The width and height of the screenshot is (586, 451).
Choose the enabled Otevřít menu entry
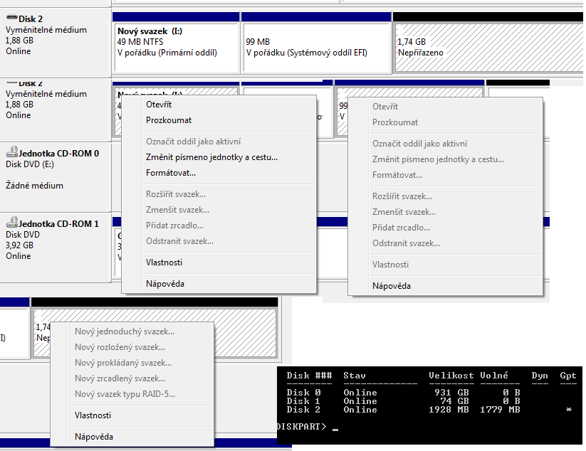(158, 105)
